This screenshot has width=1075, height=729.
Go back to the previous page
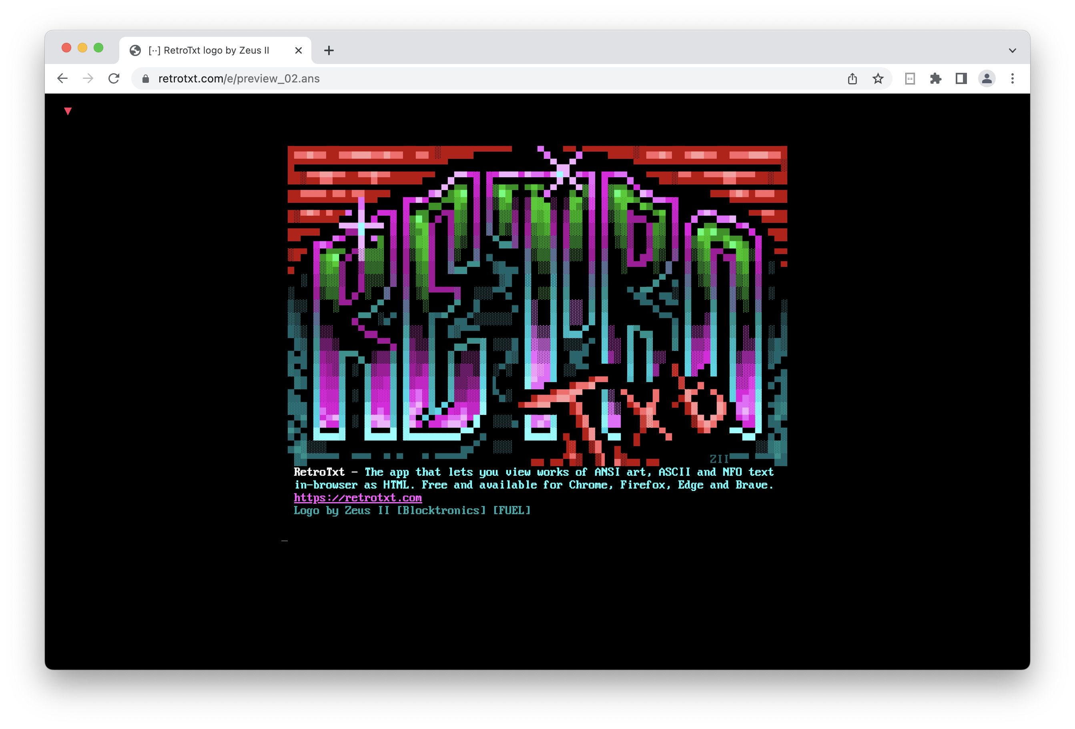click(x=62, y=79)
